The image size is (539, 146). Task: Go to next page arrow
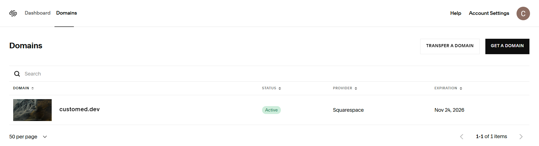[x=521, y=137]
